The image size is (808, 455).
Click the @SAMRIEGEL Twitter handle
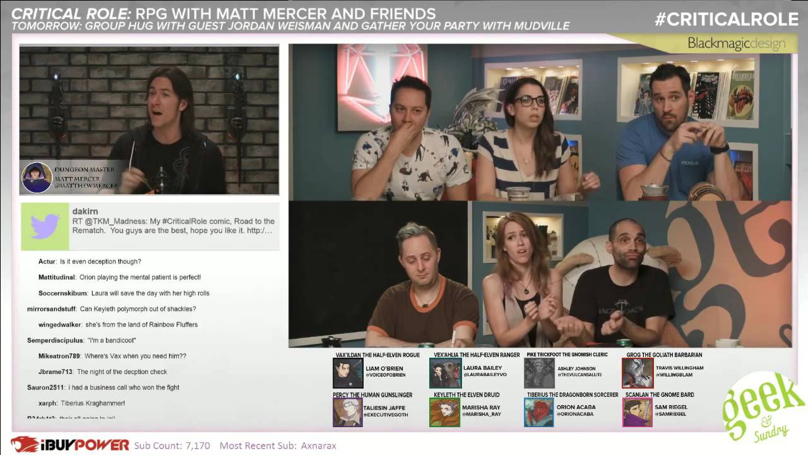tap(670, 415)
